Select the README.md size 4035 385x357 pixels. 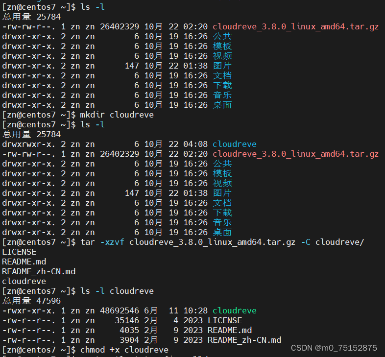(129, 331)
